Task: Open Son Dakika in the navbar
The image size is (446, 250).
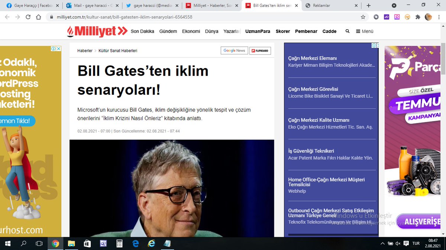Action: point(142,31)
